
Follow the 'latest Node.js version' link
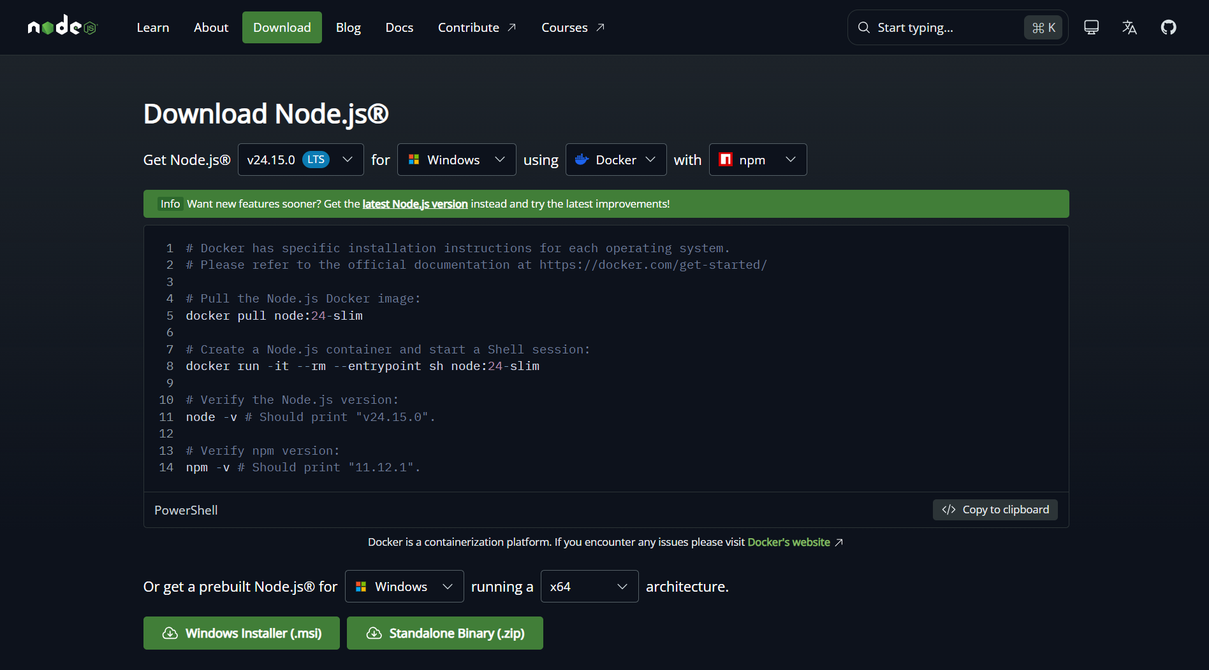click(x=415, y=204)
